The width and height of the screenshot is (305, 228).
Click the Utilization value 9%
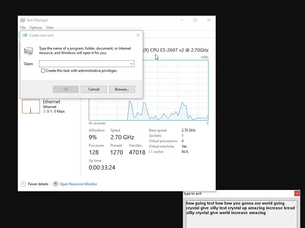[93, 137]
